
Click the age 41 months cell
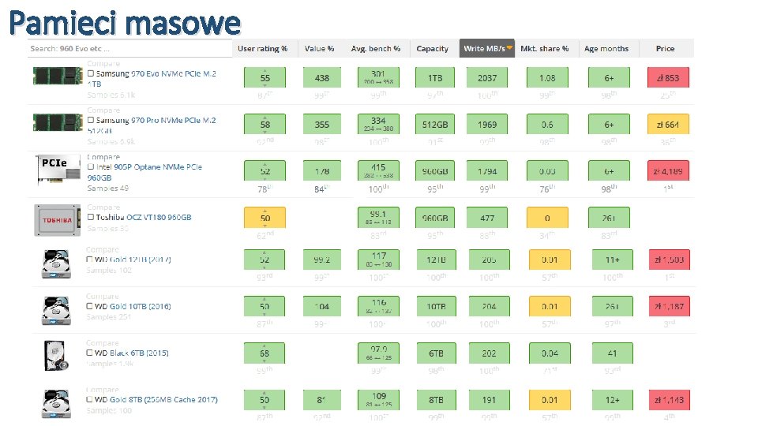click(613, 353)
